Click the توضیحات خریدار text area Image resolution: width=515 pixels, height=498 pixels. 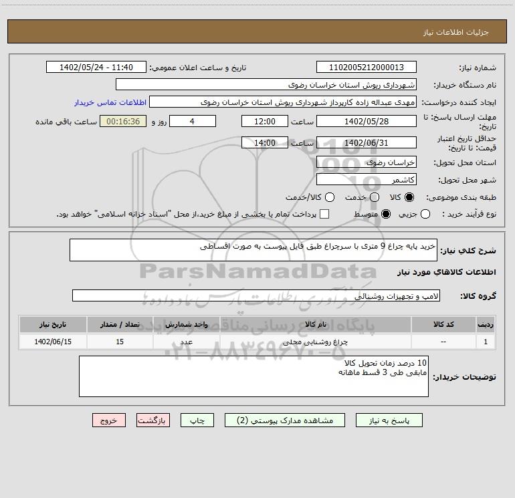coord(253,376)
